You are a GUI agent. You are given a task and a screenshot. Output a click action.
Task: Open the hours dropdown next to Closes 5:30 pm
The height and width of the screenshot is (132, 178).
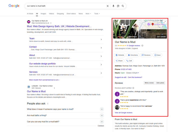[x=138, y=73]
